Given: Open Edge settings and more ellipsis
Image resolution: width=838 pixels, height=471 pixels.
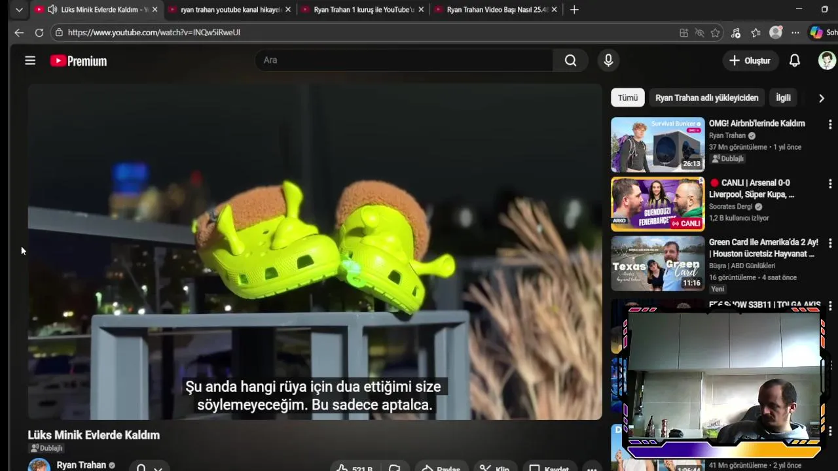Looking at the screenshot, I should click(x=795, y=33).
